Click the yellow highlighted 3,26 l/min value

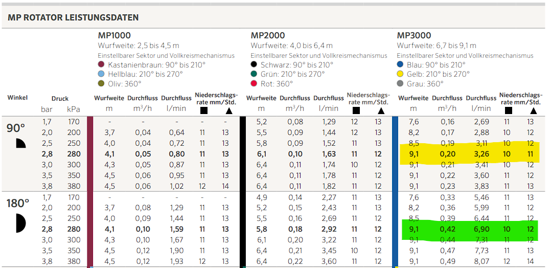point(480,153)
